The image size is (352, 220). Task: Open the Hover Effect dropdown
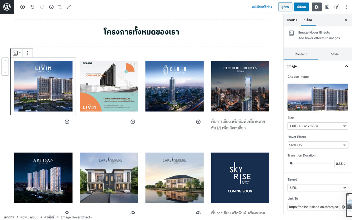tap(318, 145)
